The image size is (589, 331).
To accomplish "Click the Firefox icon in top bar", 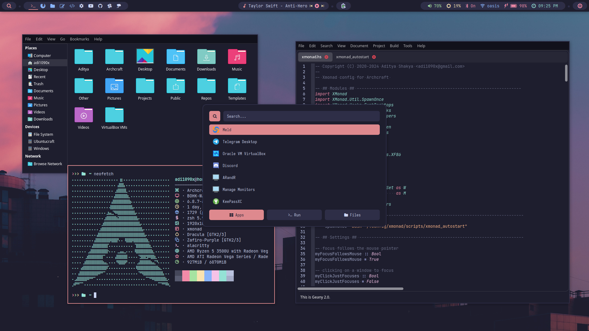I will (x=43, y=6).
